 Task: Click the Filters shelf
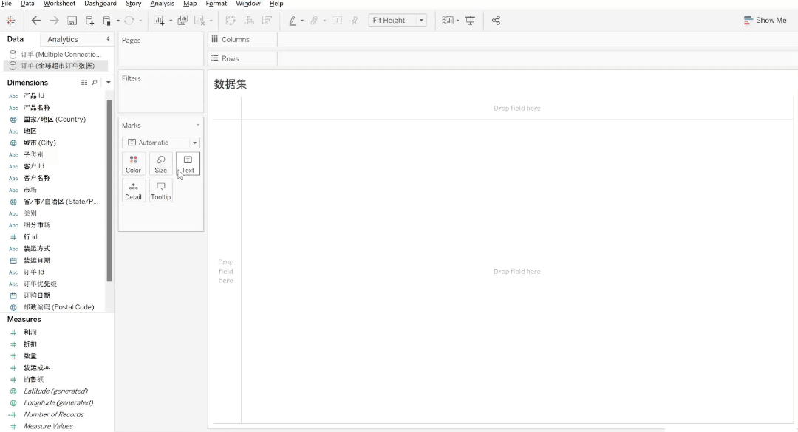[x=161, y=92]
